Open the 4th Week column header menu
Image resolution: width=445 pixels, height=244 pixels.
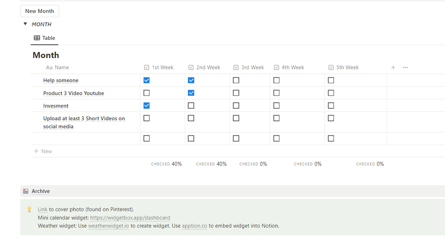[293, 68]
